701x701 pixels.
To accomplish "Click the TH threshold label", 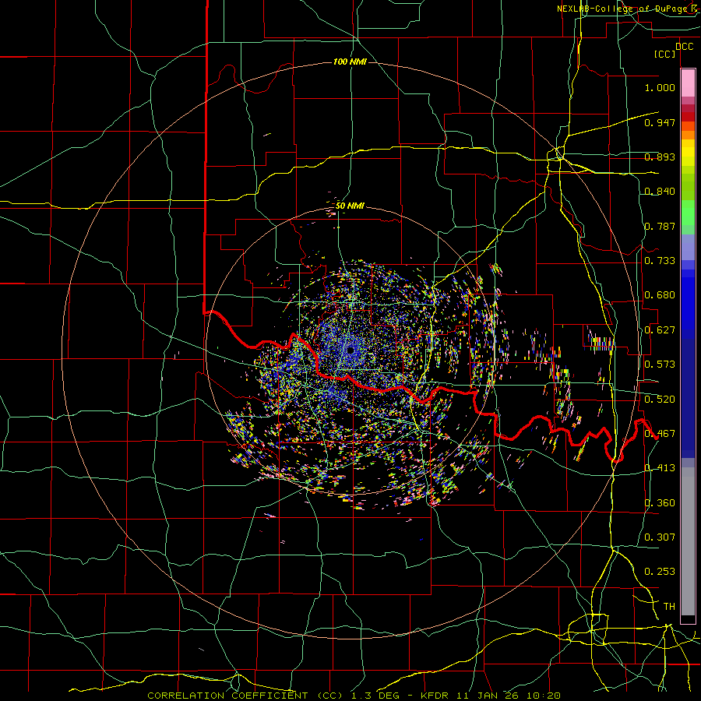I will 669,607.
